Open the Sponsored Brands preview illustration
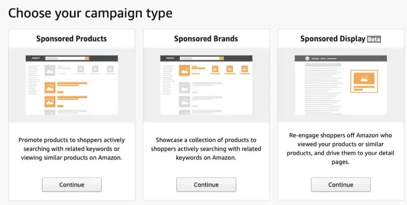This screenshot has width=407, height=205. [206, 85]
